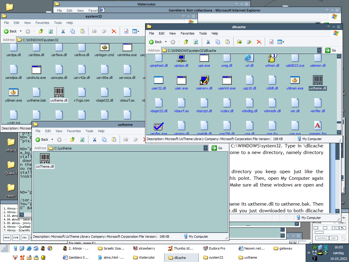This screenshot has height=262, width=349.
Task: Click the Up folder icon in dllcache toolbar
Action: click(186, 42)
